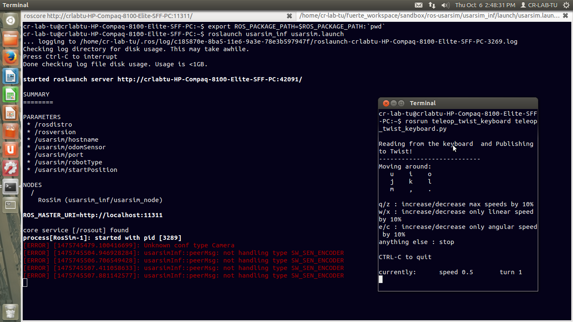Click the 'process[RosSim-1]: started with pid' line
This screenshot has width=573, height=322.
click(102, 238)
